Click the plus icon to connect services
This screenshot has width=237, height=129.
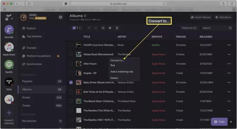(x=9, y=113)
